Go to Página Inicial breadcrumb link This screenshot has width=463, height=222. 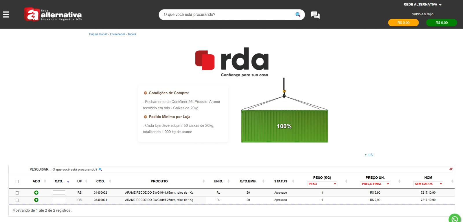pyautogui.click(x=98, y=34)
